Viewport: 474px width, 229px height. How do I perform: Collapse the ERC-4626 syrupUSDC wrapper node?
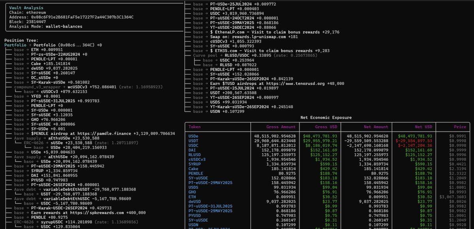coord(39,222)
